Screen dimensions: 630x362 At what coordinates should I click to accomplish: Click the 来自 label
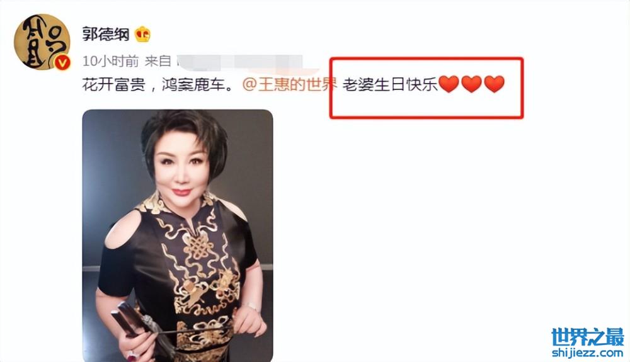(x=158, y=62)
